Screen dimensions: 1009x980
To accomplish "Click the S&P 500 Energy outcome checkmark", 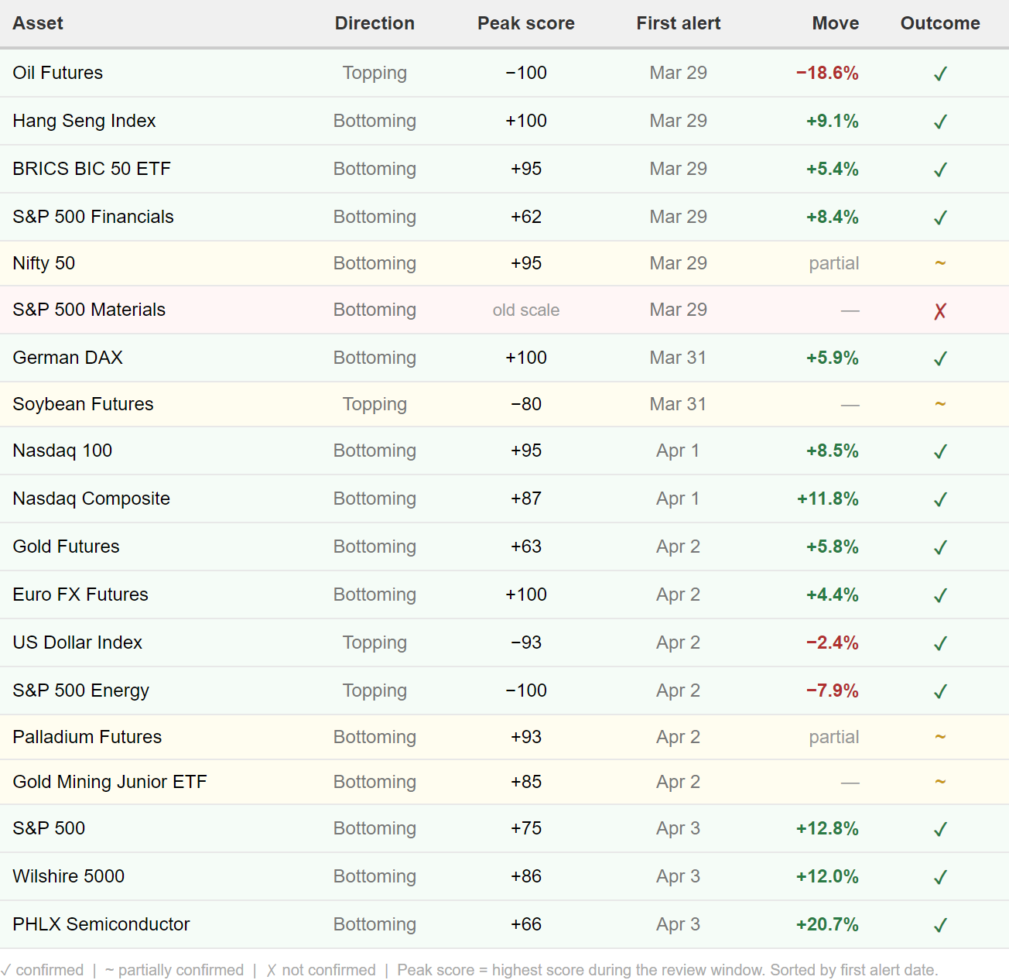I will click(940, 691).
